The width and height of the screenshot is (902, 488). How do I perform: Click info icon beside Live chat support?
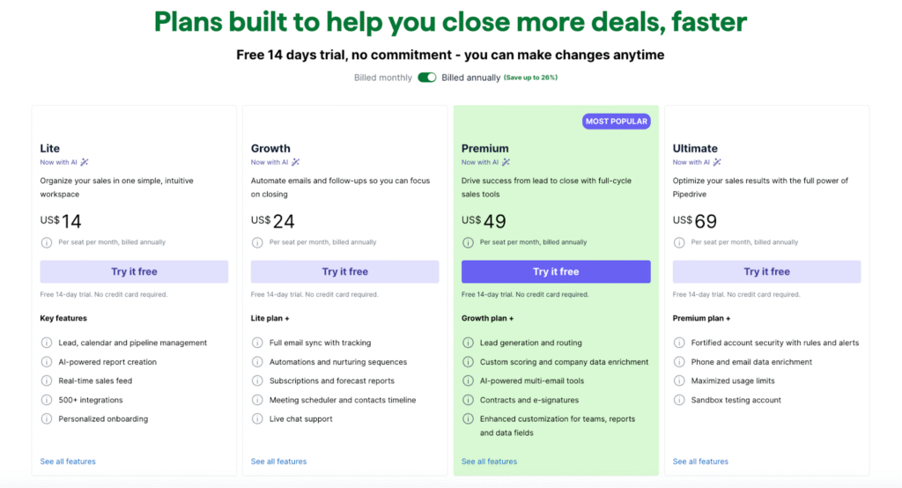pos(257,419)
